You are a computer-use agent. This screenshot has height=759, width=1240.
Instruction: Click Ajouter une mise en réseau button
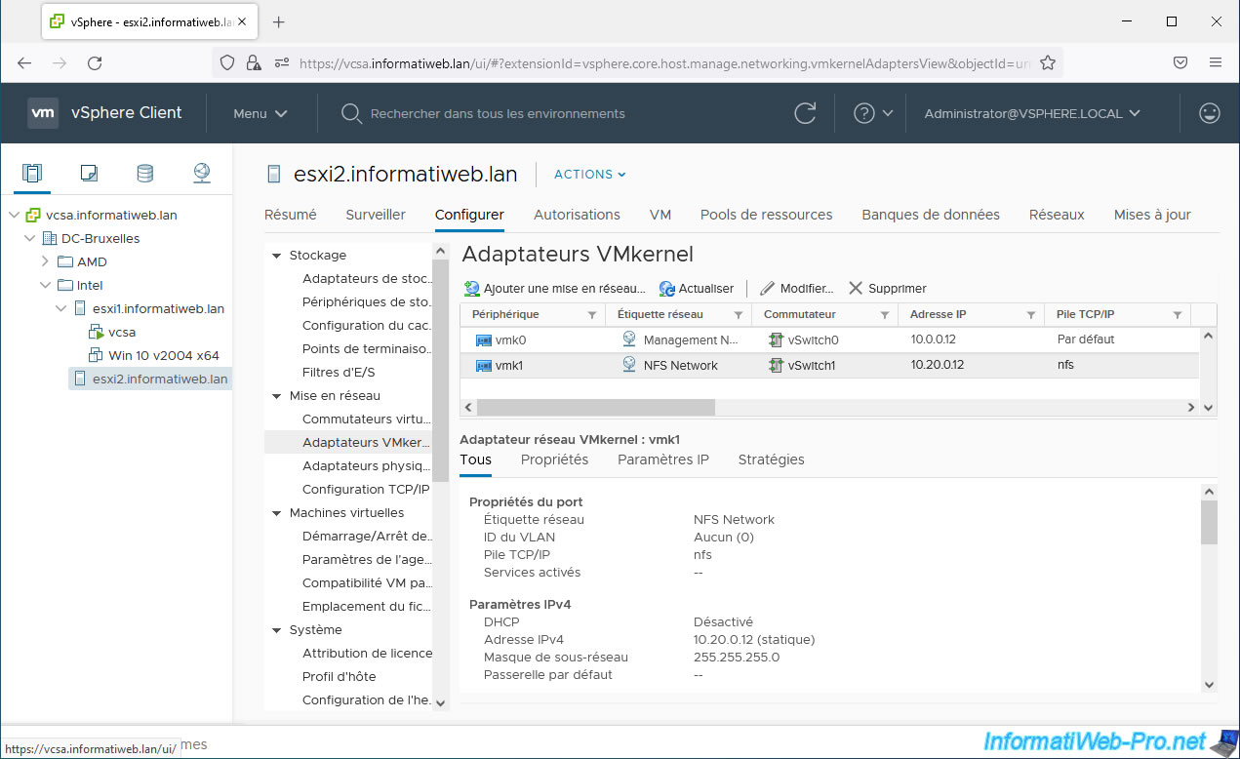pyautogui.click(x=554, y=289)
